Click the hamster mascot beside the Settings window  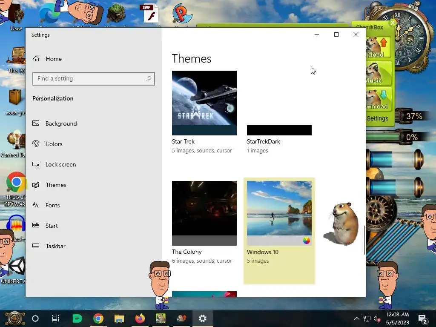pos(341,224)
